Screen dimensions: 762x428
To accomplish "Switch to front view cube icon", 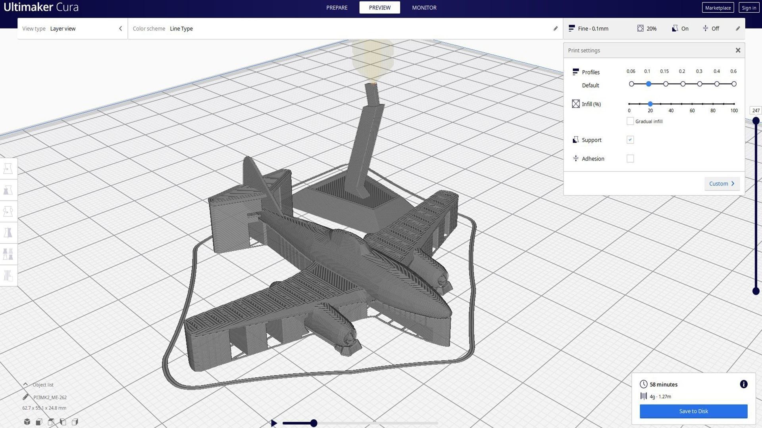I will (x=39, y=422).
